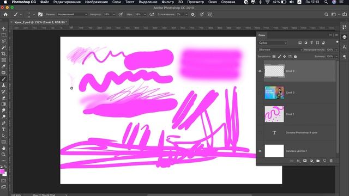Screen dimensions: 349x196
Task: Toggle layer filtering on/off switch
Action: [x=337, y=42]
